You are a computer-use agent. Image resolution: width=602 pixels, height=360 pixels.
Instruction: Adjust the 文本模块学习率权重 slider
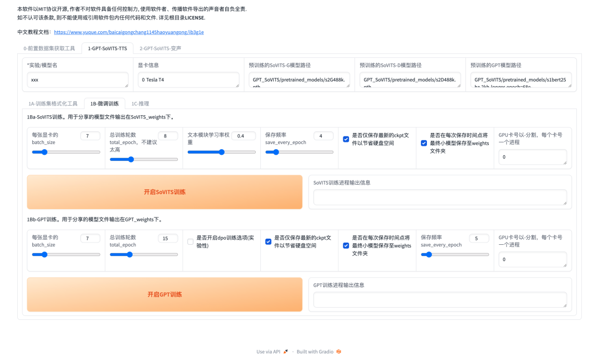click(221, 152)
